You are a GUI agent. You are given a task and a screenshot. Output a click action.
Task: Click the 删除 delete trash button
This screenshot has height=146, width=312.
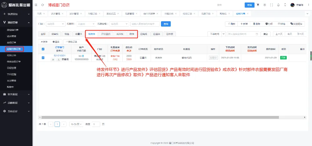pyautogui.click(x=256, y=24)
